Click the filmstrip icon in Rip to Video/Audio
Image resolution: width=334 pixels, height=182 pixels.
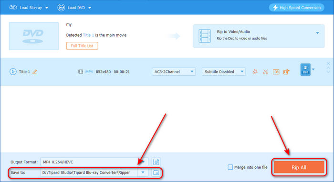pos(205,36)
